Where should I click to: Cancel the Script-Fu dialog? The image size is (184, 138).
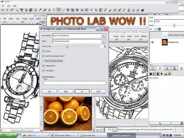pos(99,91)
